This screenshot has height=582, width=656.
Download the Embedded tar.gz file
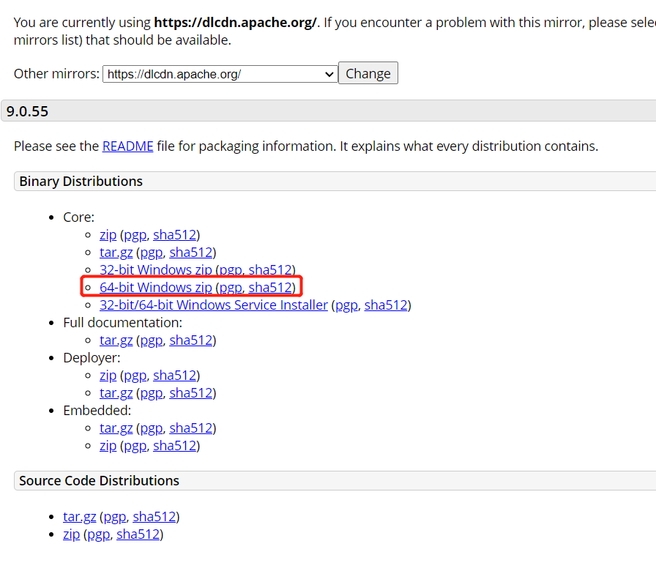(116, 428)
